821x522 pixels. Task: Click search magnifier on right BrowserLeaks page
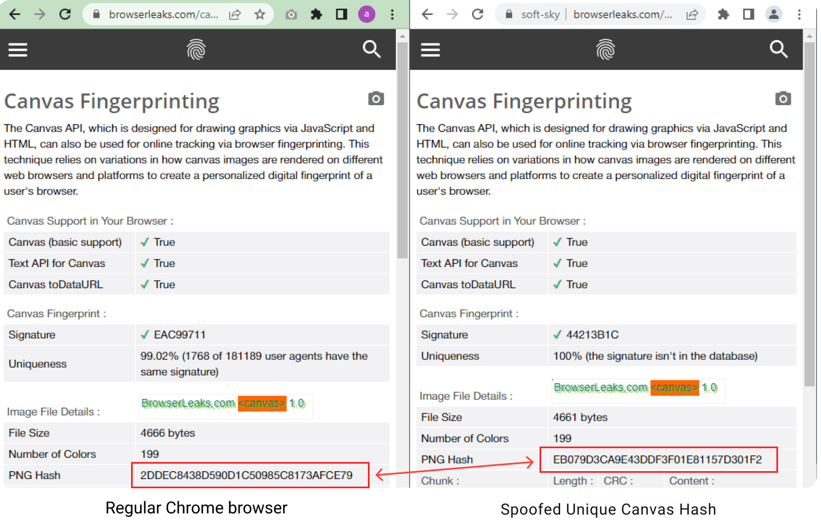click(778, 50)
